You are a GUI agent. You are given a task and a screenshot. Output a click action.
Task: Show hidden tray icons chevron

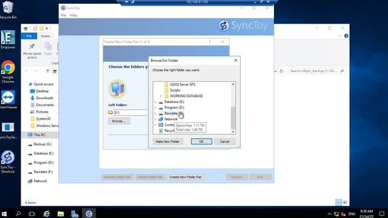point(329,214)
